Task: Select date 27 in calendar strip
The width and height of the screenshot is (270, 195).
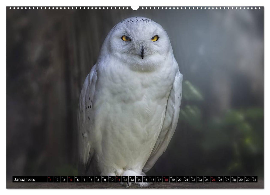Action: (227, 180)
